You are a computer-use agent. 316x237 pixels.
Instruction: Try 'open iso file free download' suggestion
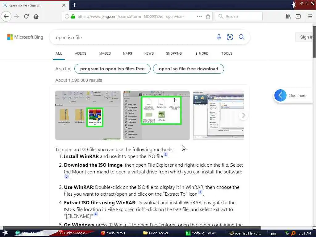tap(189, 69)
